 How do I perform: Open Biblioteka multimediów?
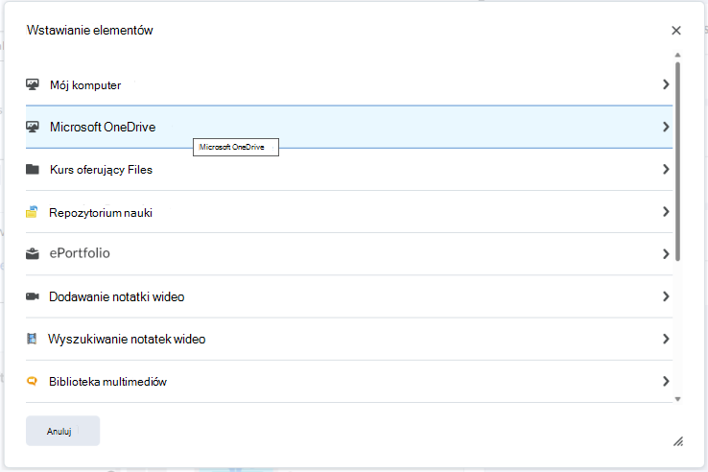(x=349, y=382)
